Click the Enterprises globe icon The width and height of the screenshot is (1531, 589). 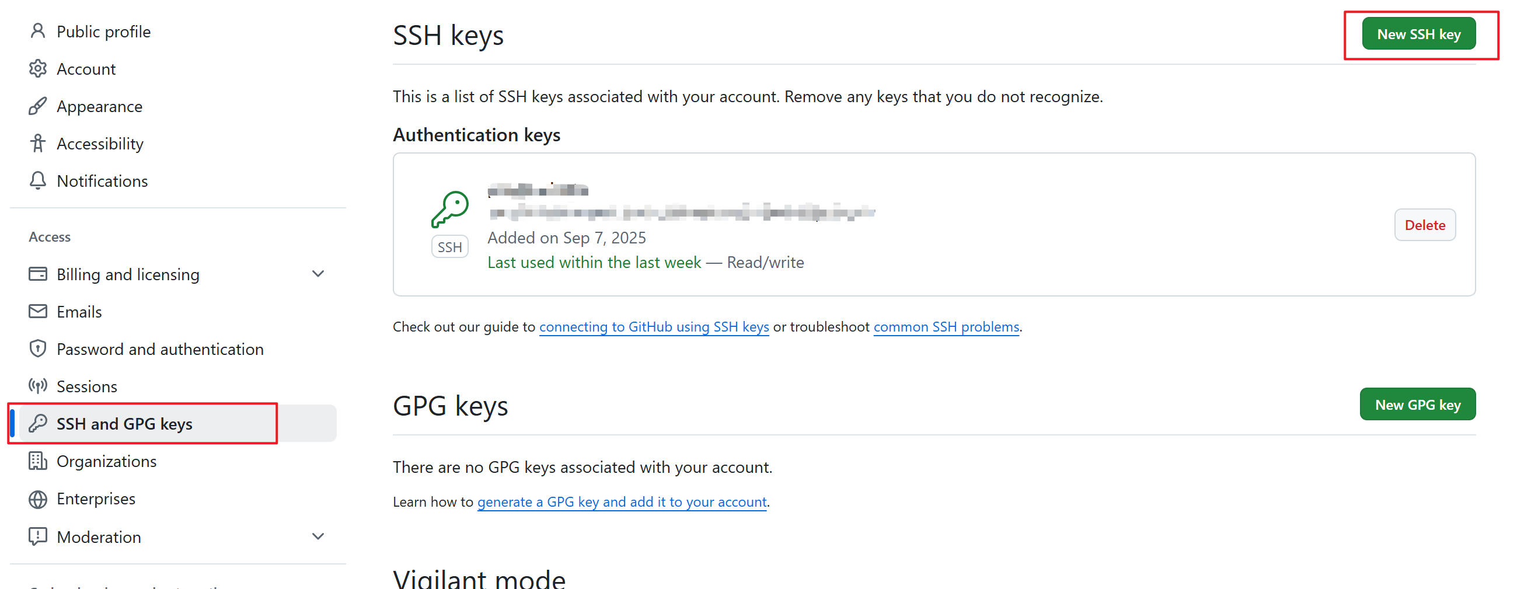[x=37, y=499]
